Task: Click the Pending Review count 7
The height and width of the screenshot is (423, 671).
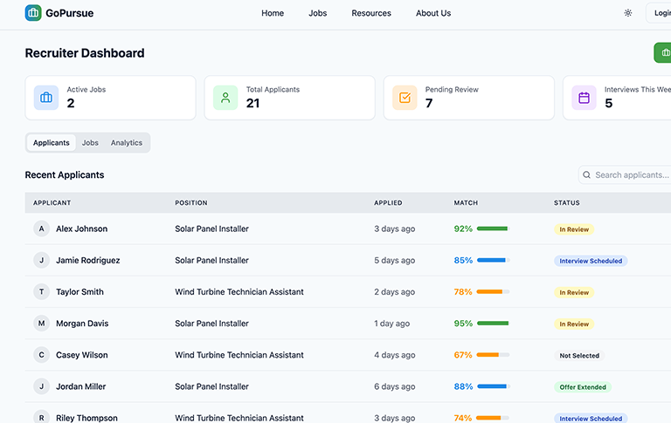Action: (x=429, y=103)
